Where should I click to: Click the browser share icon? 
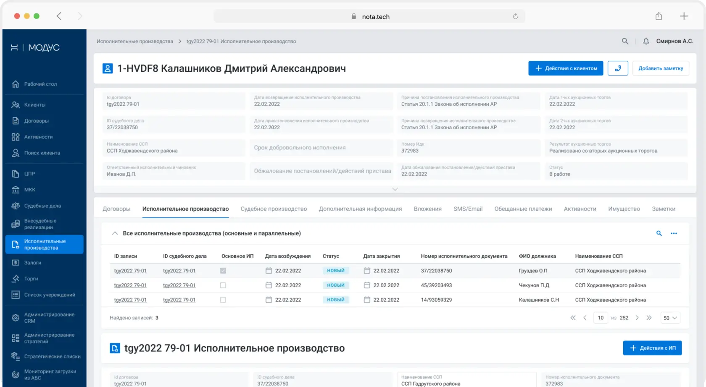click(659, 16)
